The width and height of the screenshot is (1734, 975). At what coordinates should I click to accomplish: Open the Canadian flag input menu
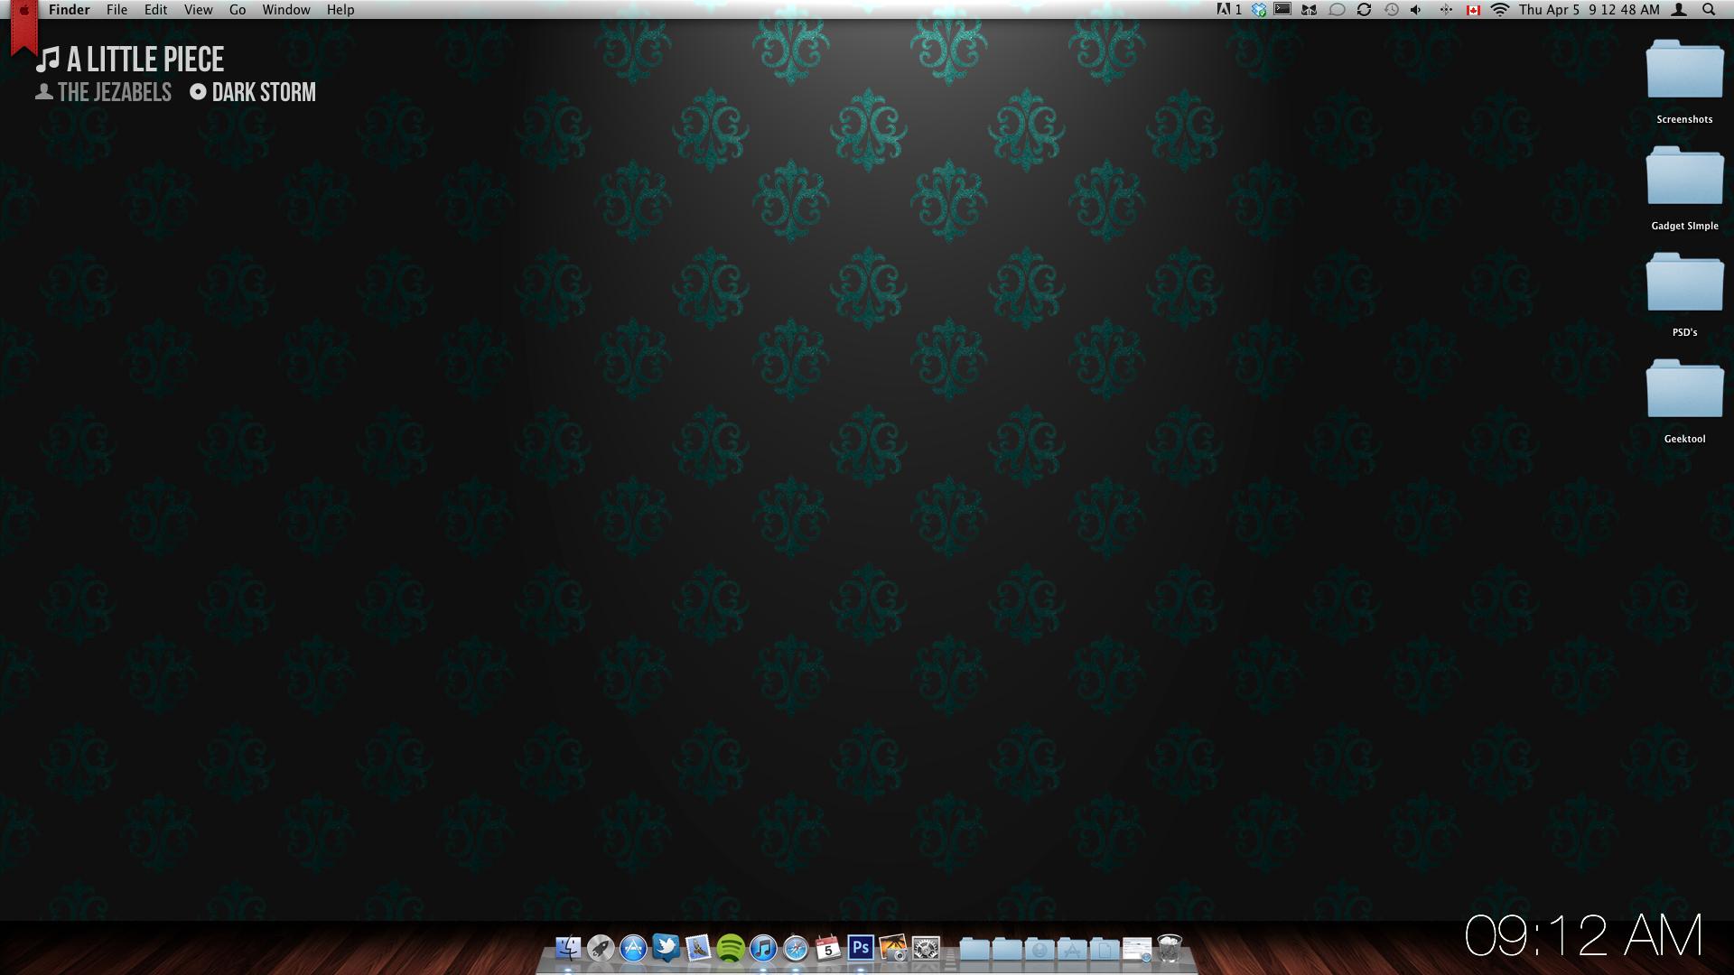(x=1473, y=10)
